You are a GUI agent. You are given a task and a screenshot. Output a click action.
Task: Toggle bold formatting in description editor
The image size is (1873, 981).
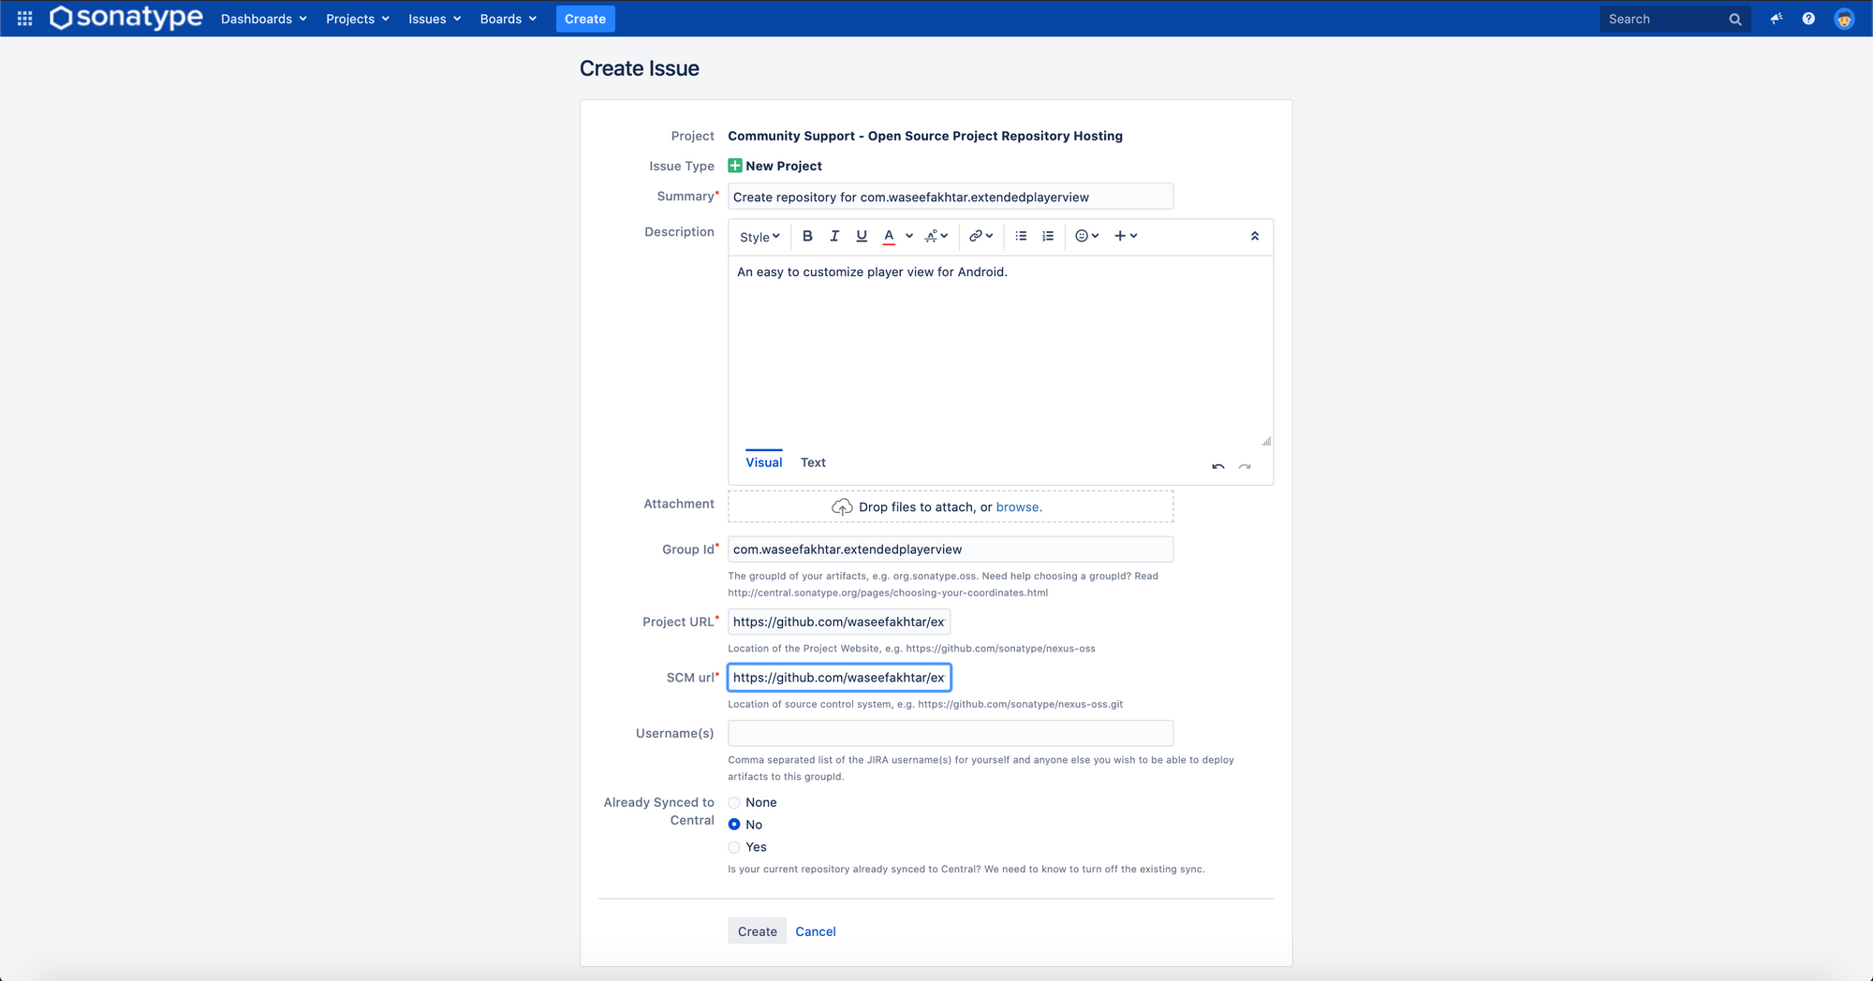(807, 236)
